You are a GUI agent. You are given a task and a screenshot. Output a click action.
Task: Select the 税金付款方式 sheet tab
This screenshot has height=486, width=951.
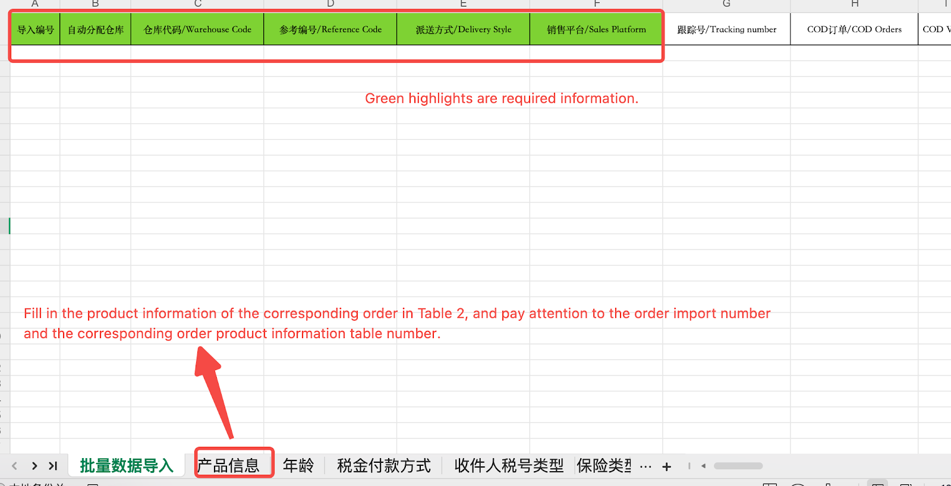click(383, 466)
